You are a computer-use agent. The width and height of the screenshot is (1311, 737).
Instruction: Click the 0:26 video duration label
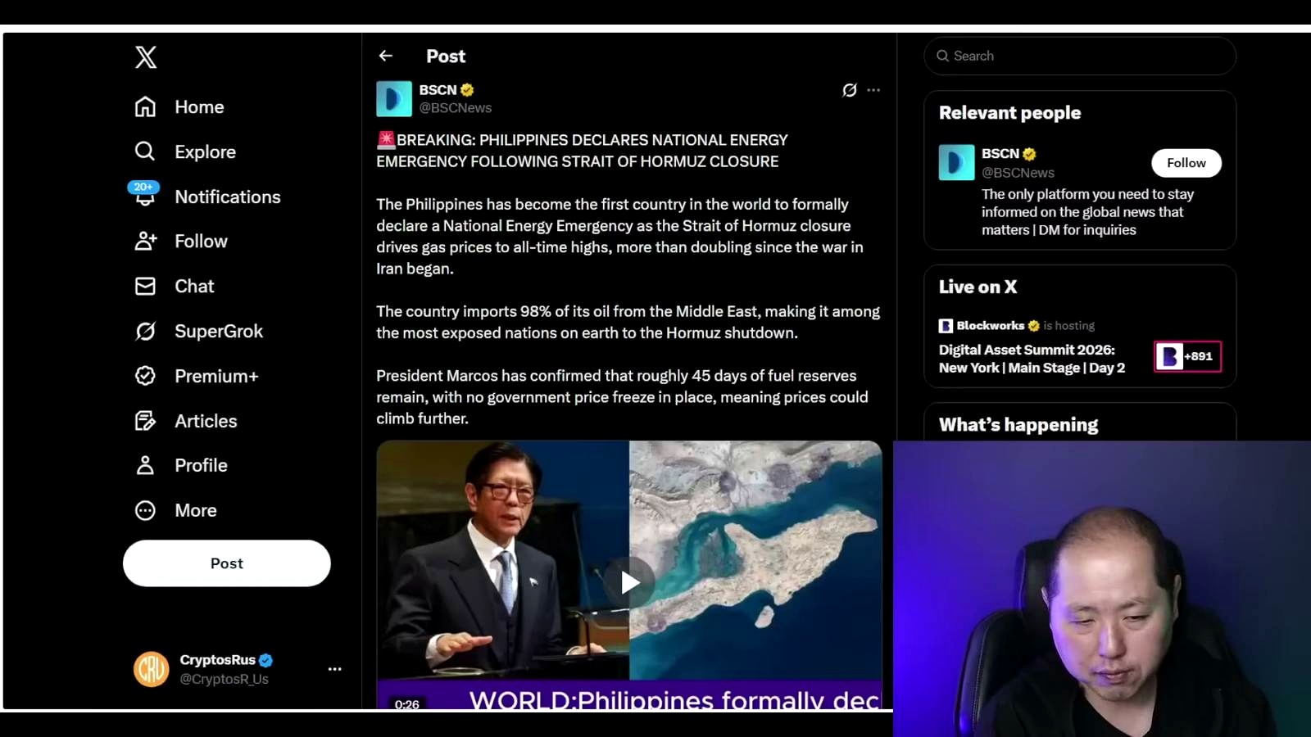(x=407, y=703)
